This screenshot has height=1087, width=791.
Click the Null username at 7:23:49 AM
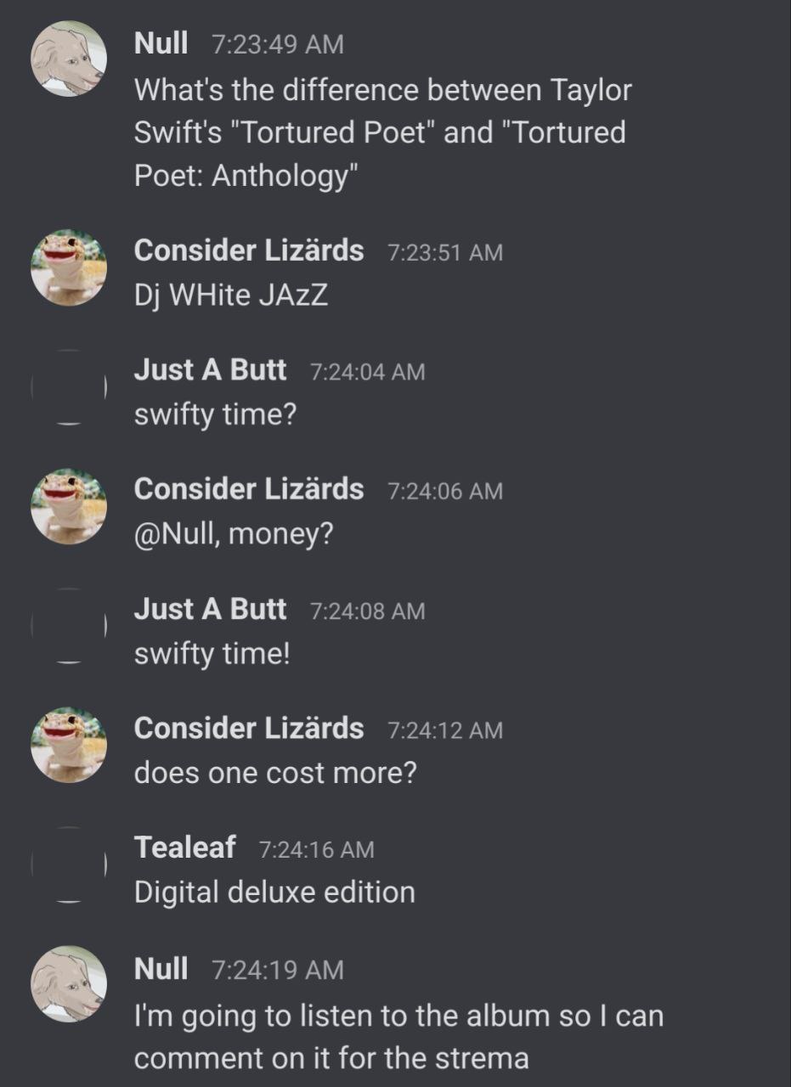pos(161,43)
